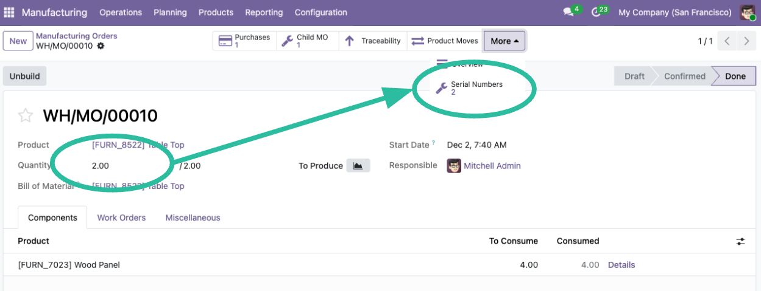Select the Draft status stage

(x=634, y=77)
